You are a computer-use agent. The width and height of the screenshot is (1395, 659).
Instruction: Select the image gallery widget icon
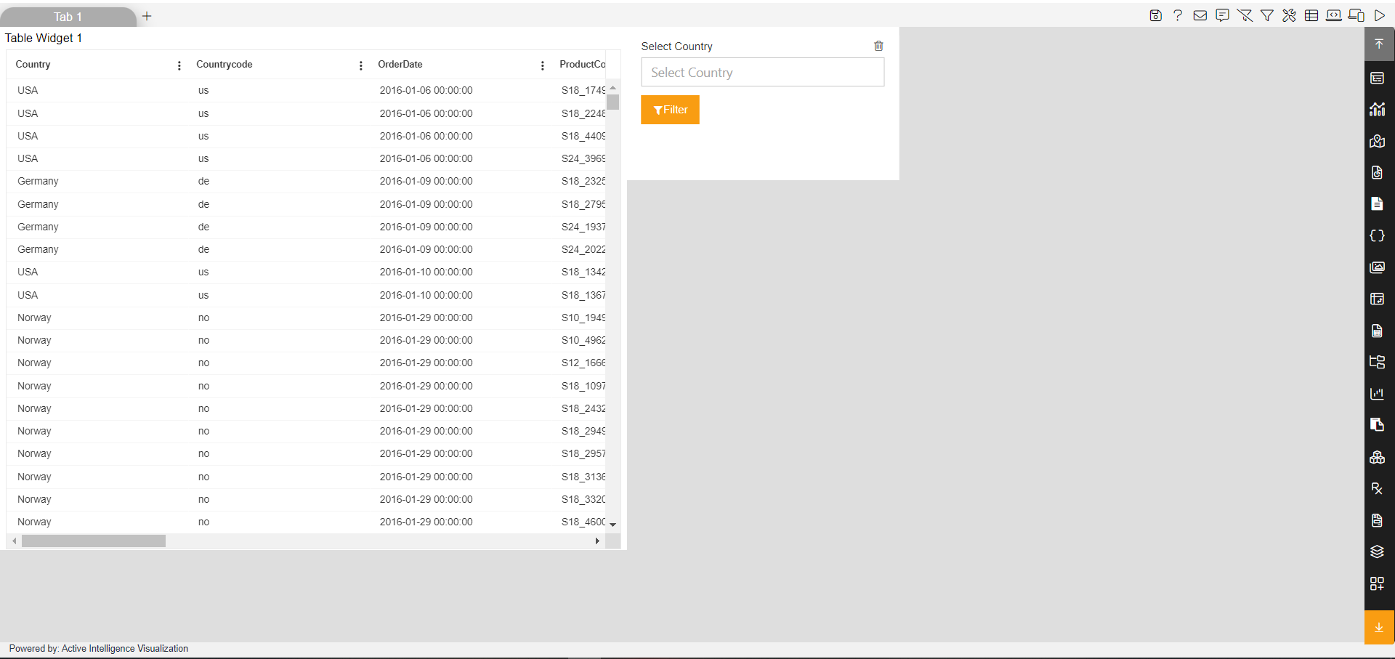coord(1377,267)
